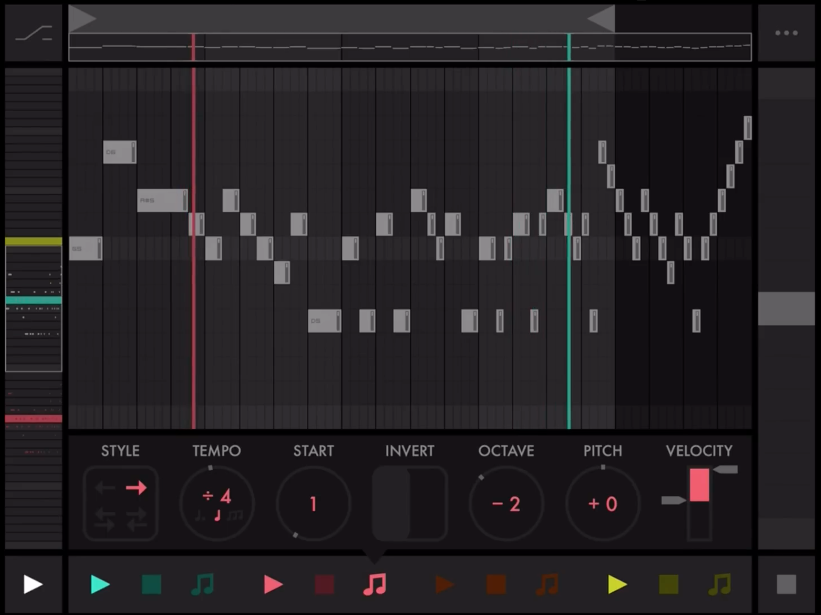
Task: Stop the yellow playhead with its square button
Action: point(668,584)
